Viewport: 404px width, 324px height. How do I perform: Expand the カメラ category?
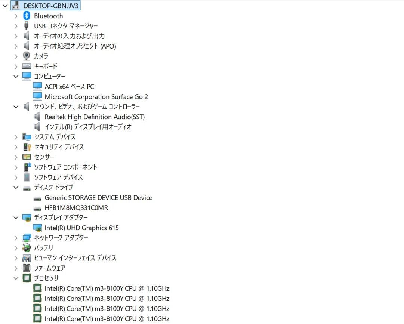point(16,56)
